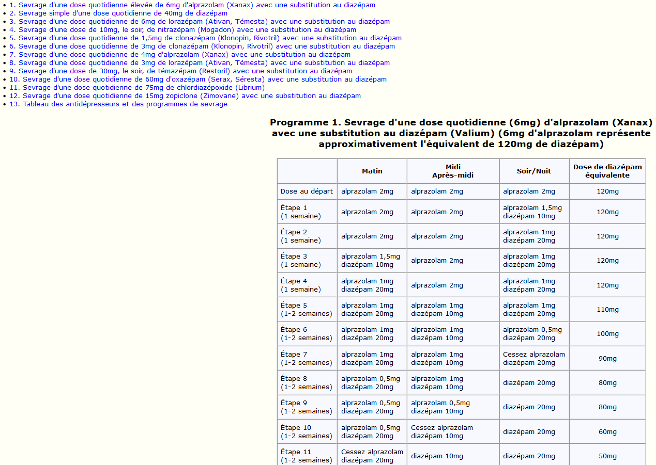Click the Soir/Nuit column header

pos(534,171)
